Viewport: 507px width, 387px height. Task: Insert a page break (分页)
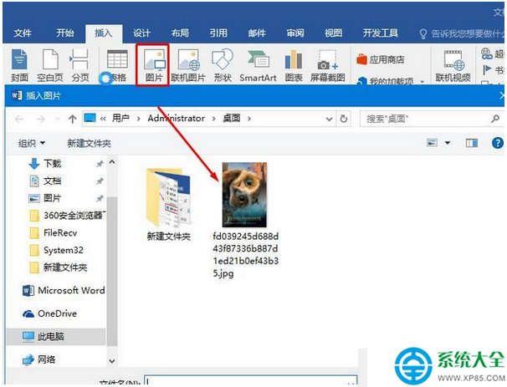[x=79, y=65]
